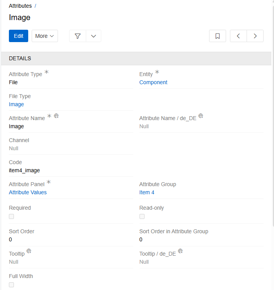Click the Sort Order value 0
The height and width of the screenshot is (290, 274).
(10, 239)
